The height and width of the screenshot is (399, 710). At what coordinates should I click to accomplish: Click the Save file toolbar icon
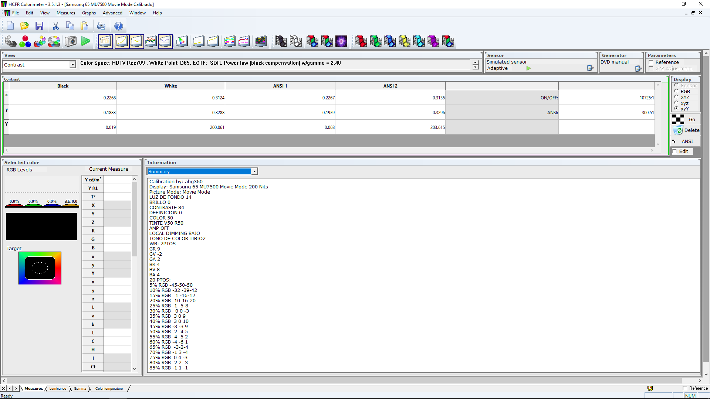point(39,26)
